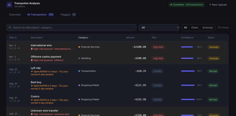The height and width of the screenshot is (116, 236).
Task: Click the red flag icon under International wire
Action: [32, 49]
